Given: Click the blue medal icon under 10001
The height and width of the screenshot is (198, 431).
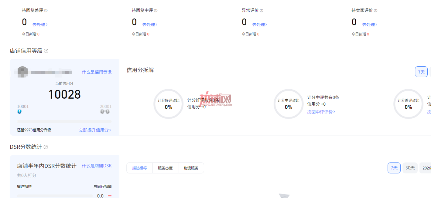Looking at the screenshot, I should point(19,111).
